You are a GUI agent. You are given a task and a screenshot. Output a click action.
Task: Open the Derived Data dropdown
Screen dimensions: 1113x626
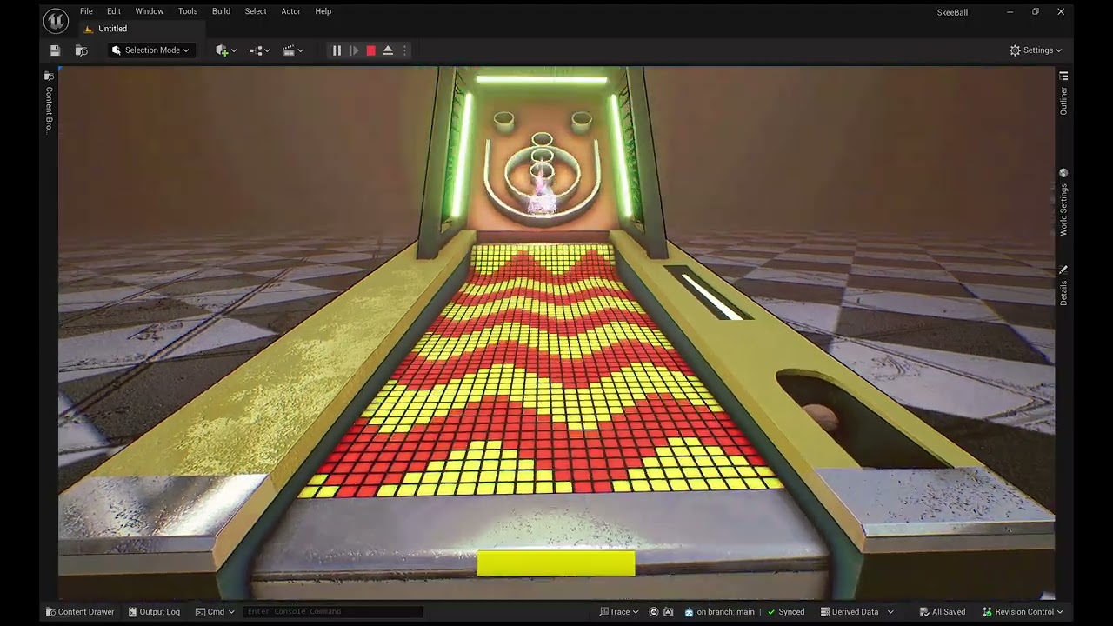coord(857,612)
